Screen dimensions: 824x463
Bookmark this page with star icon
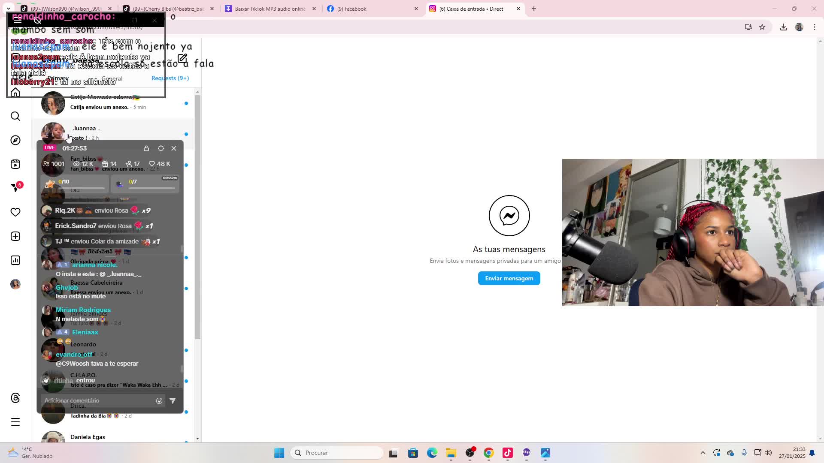762,27
